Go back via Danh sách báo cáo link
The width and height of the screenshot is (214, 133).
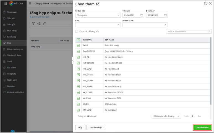point(40,17)
